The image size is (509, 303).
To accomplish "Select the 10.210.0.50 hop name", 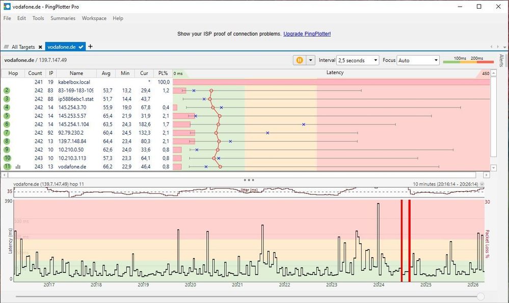I will pyautogui.click(x=71, y=149).
